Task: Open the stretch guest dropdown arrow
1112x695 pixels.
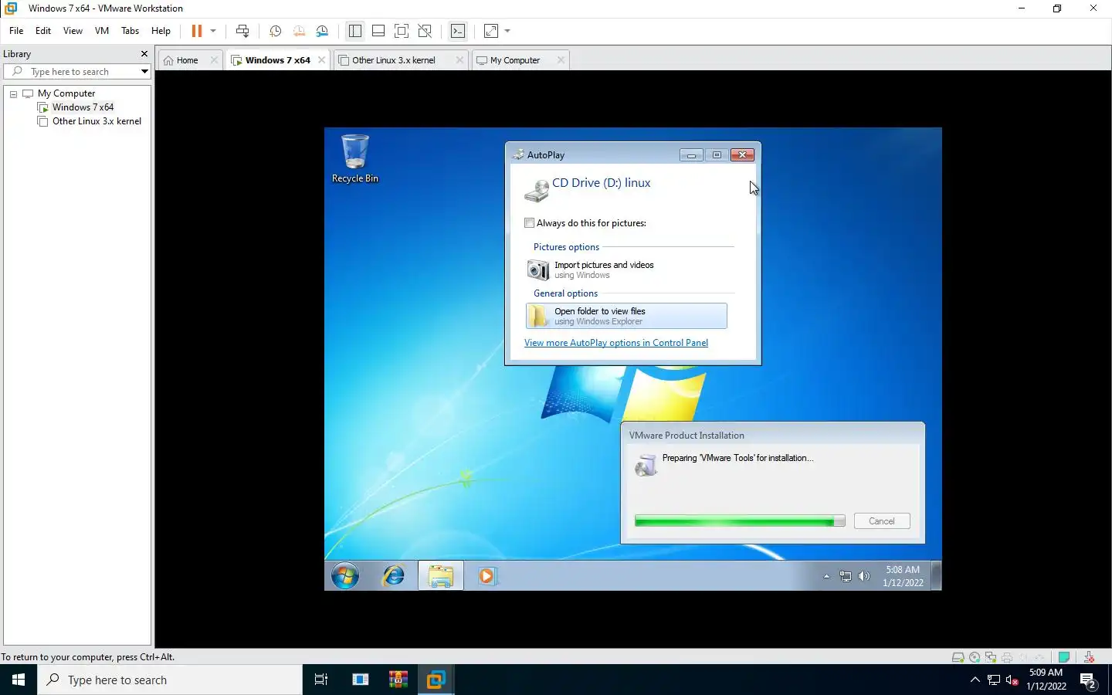Action: point(507,31)
